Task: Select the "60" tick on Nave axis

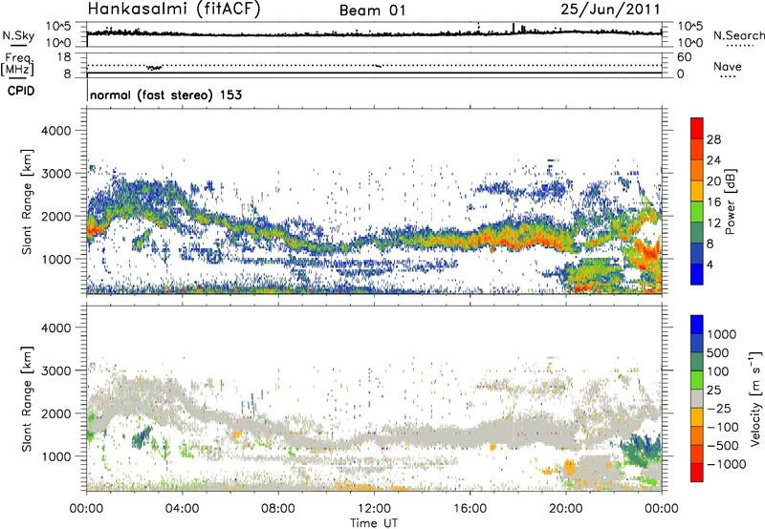Action: click(x=684, y=57)
